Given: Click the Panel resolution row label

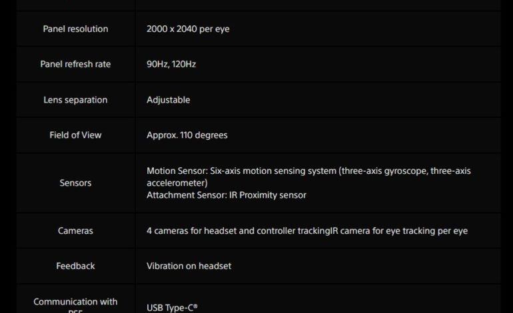Looking at the screenshot, I should tap(75, 29).
